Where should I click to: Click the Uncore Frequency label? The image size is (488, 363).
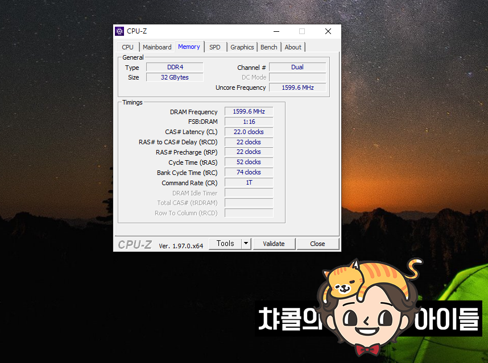coord(241,87)
